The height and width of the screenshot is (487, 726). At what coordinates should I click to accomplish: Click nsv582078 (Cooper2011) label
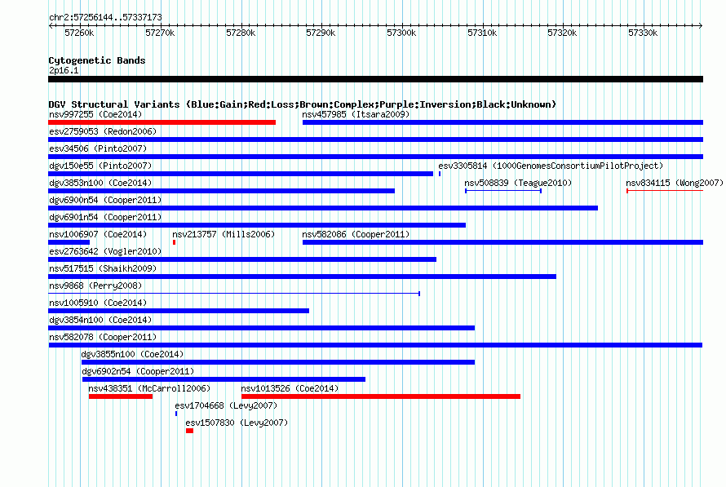(103, 337)
